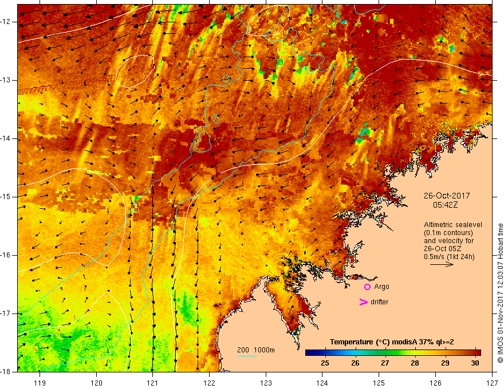The image size is (504, 389).
Task: Click the latitude axis label -17
Action: [x=6, y=313]
